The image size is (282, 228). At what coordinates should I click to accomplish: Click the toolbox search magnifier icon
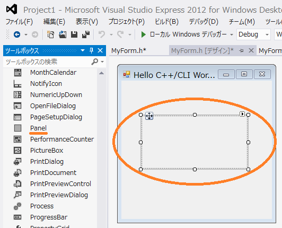(94, 62)
